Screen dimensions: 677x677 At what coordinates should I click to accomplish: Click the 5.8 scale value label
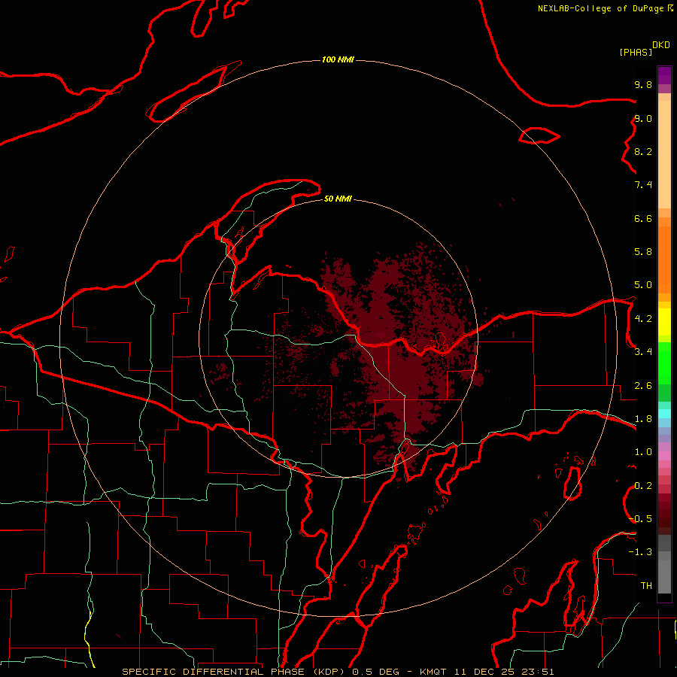coord(643,252)
